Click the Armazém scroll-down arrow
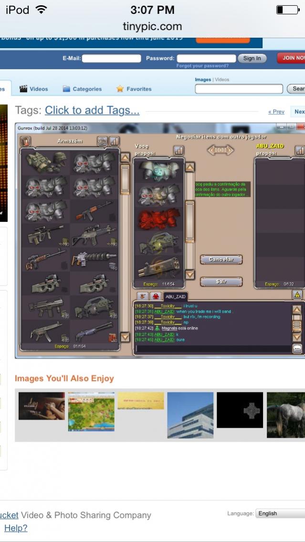The width and height of the screenshot is (305, 542). [x=125, y=337]
